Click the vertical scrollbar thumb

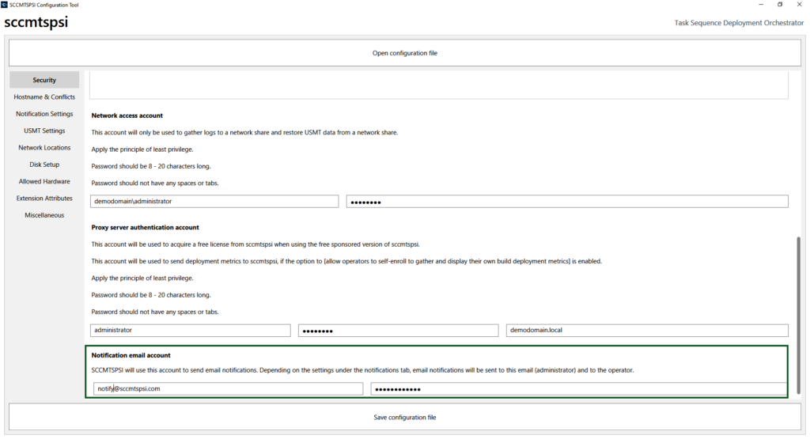(798, 312)
